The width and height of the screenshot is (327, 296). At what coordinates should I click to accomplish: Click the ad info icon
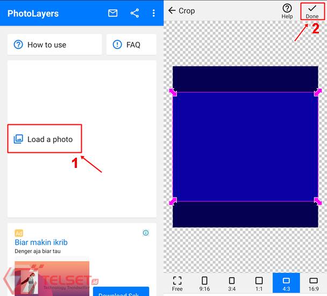point(146,233)
